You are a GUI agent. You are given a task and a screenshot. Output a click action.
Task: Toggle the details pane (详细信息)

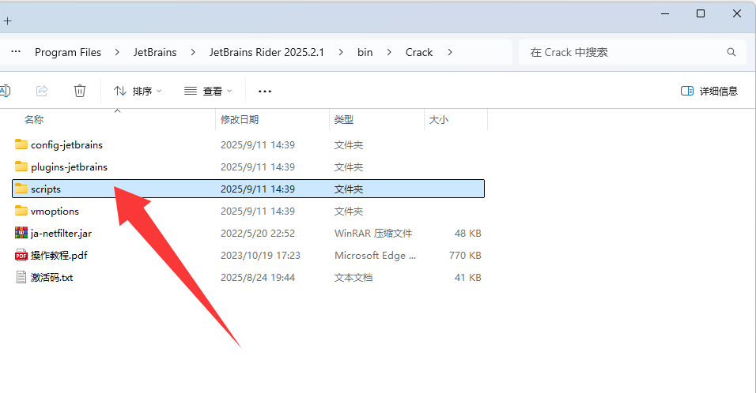tap(709, 91)
